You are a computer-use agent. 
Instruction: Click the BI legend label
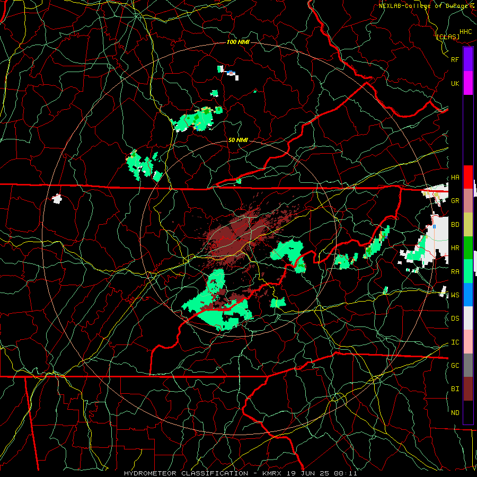click(455, 389)
